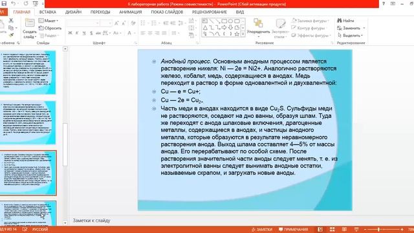Click Save icon in Quick Access Toolbar

(4, 4)
